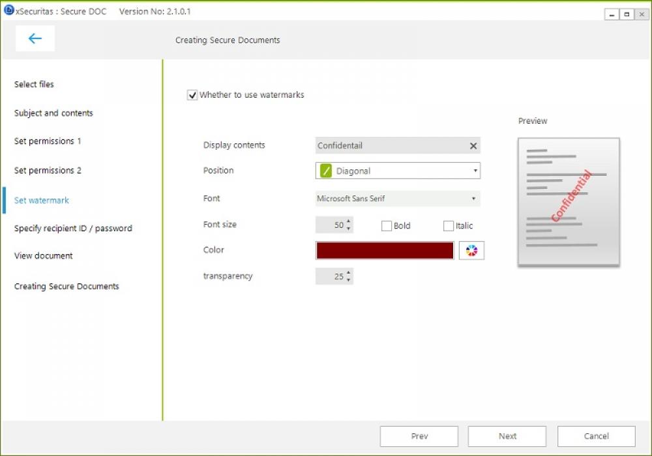The width and height of the screenshot is (652, 456).
Task: Cancel the secure document creation
Action: point(596,436)
